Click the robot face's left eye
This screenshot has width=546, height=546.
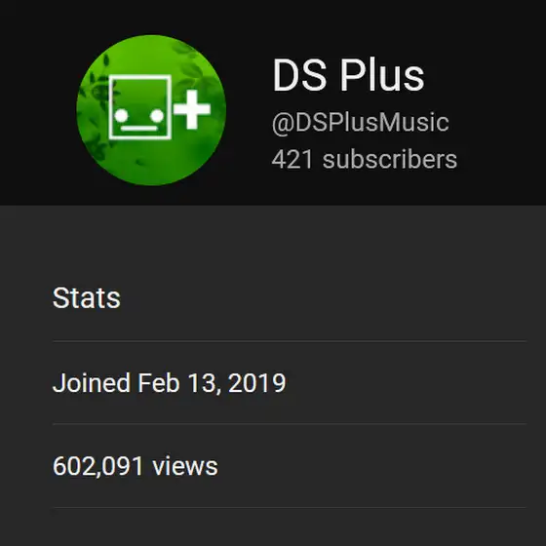(x=121, y=116)
